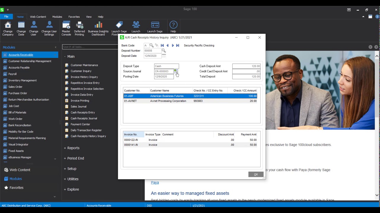Open Cash Receipts Entry task
This screenshot has height=213, width=380.
point(83,112)
